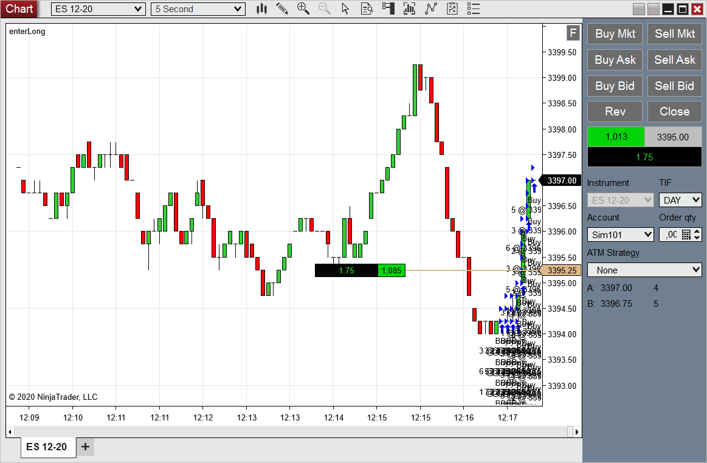
Task: Open the ES 12-20 instrument selector
Action: pos(98,9)
